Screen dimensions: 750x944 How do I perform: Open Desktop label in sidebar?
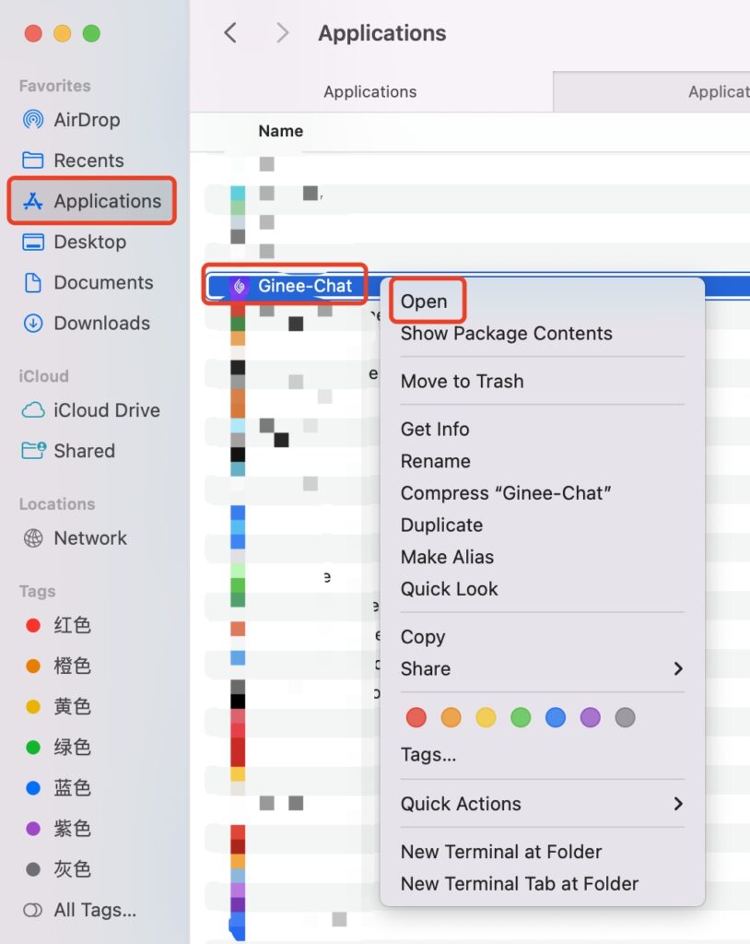pyautogui.click(x=90, y=242)
